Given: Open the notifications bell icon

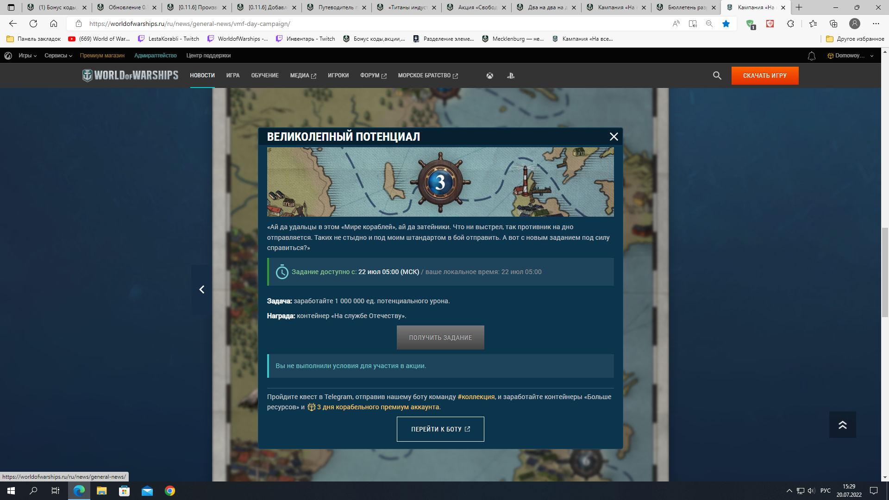Looking at the screenshot, I should coord(811,56).
